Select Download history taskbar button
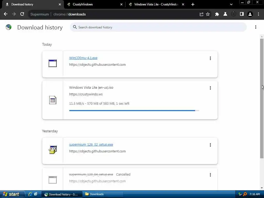Image resolution: width=264 pixels, height=198 pixels. pyautogui.click(x=62, y=194)
